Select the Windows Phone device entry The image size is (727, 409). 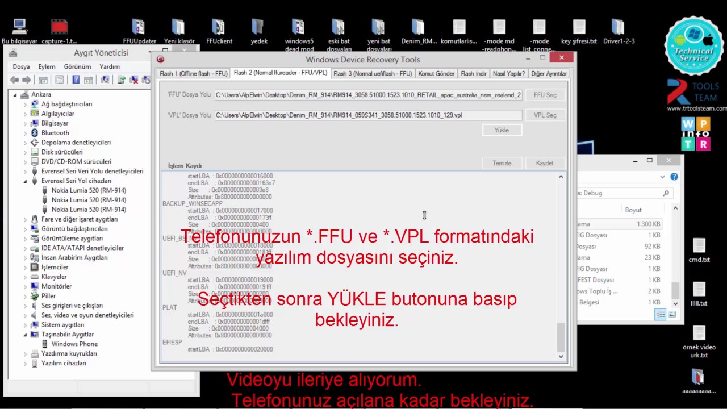click(x=74, y=344)
